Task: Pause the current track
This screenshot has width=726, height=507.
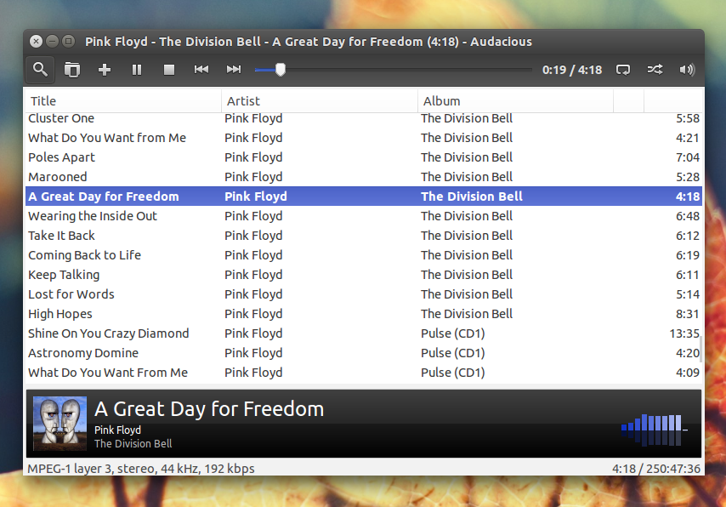Action: pyautogui.click(x=137, y=70)
